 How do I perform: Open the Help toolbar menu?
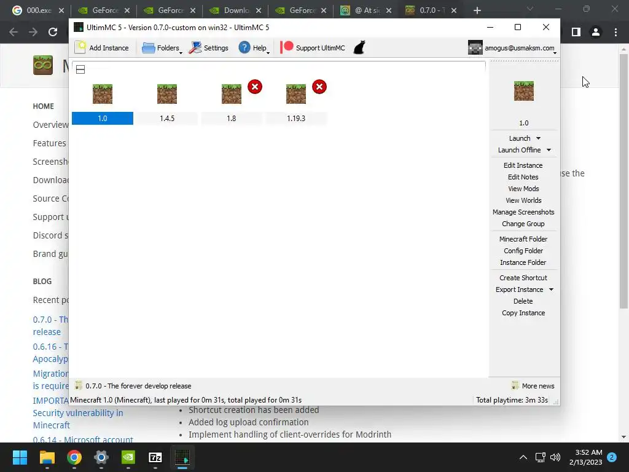[254, 48]
